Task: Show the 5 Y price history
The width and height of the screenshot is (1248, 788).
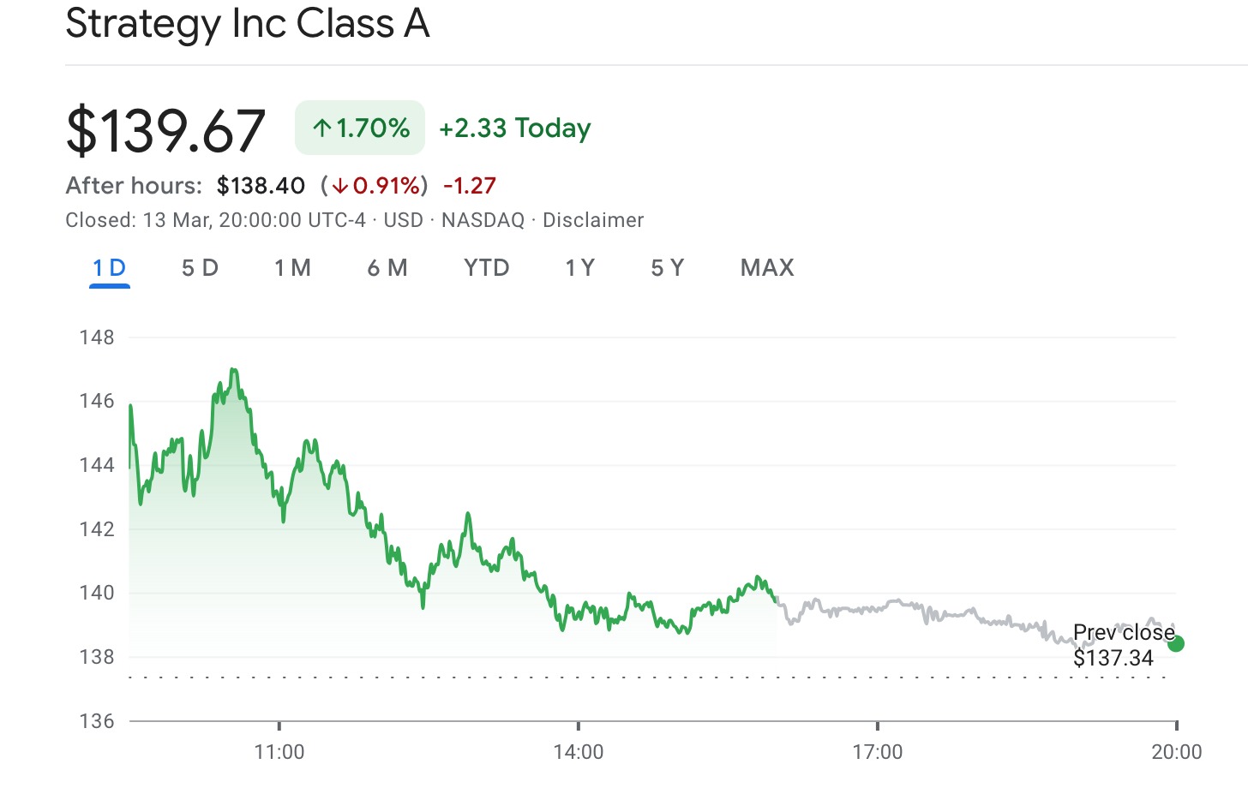Action: pyautogui.click(x=667, y=268)
